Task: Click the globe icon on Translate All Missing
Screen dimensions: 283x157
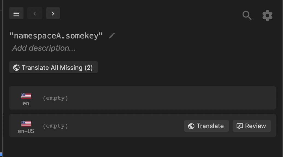Action: point(16,67)
